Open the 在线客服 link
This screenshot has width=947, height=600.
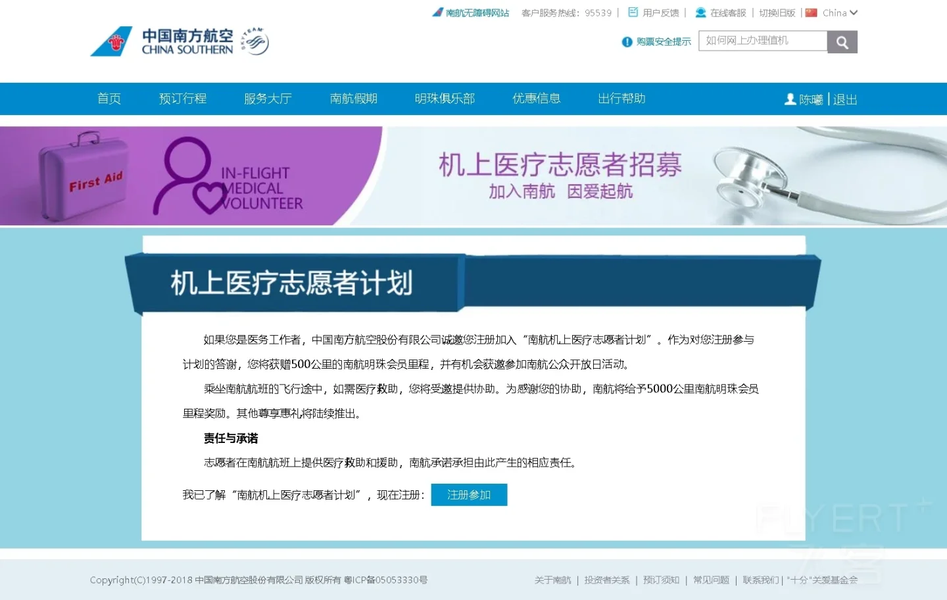coord(728,13)
